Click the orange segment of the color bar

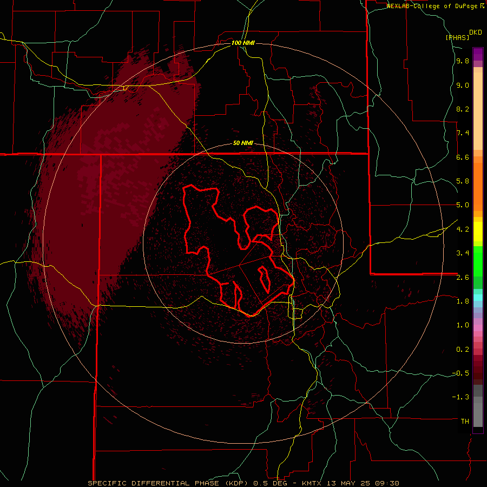(x=478, y=187)
